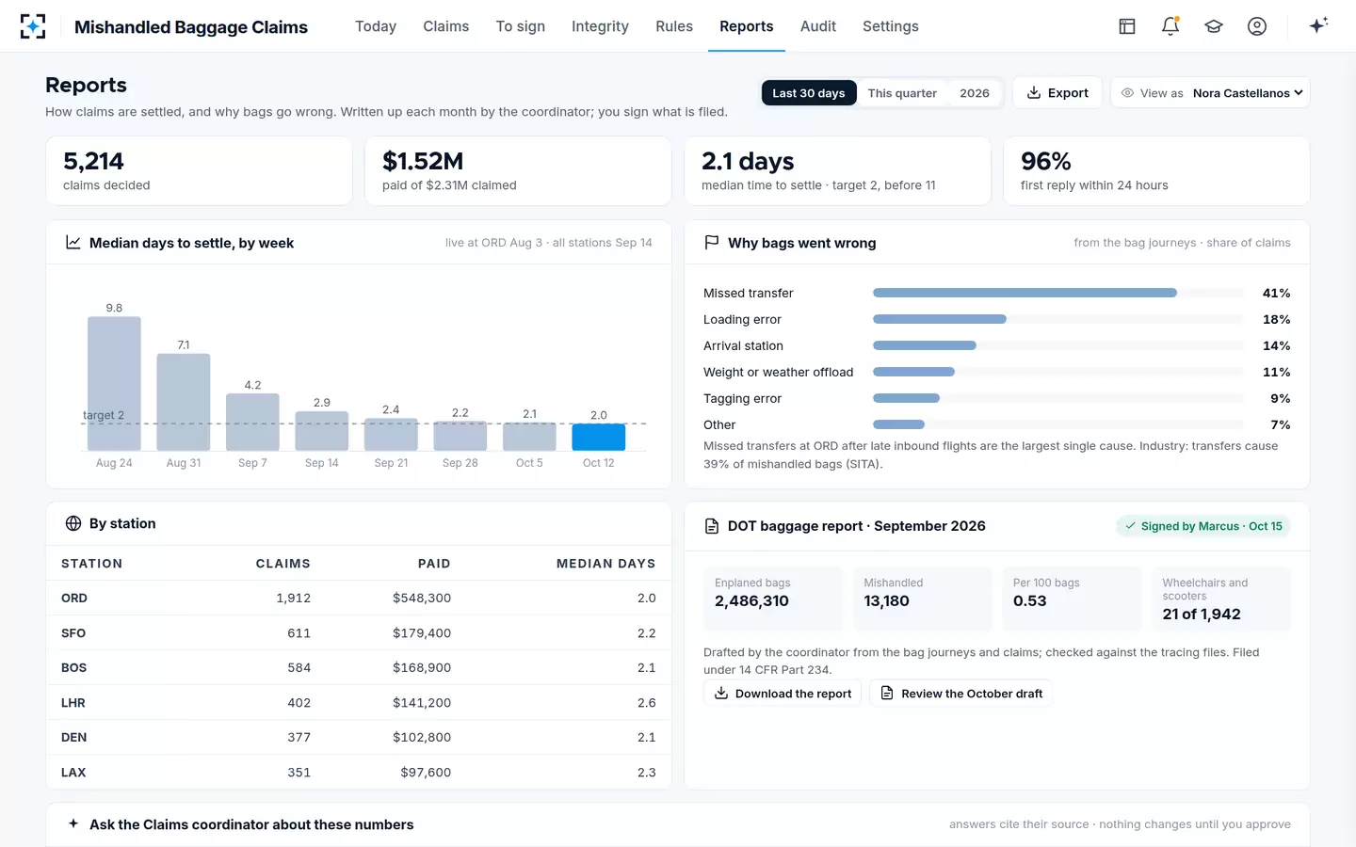Click the flag icon beside Why bags went wrong

click(712, 243)
